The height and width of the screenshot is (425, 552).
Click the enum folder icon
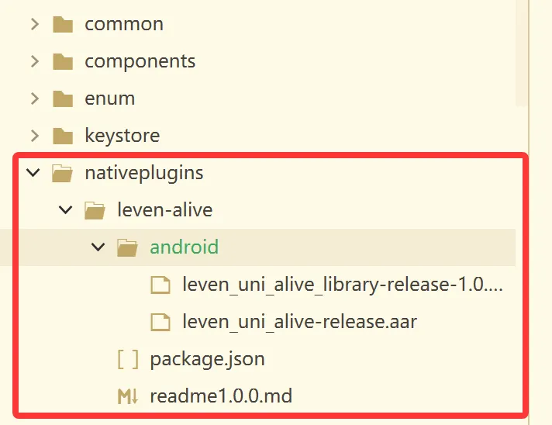point(63,98)
